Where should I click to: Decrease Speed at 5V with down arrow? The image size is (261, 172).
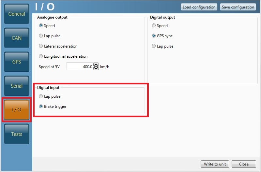[x=96, y=68]
